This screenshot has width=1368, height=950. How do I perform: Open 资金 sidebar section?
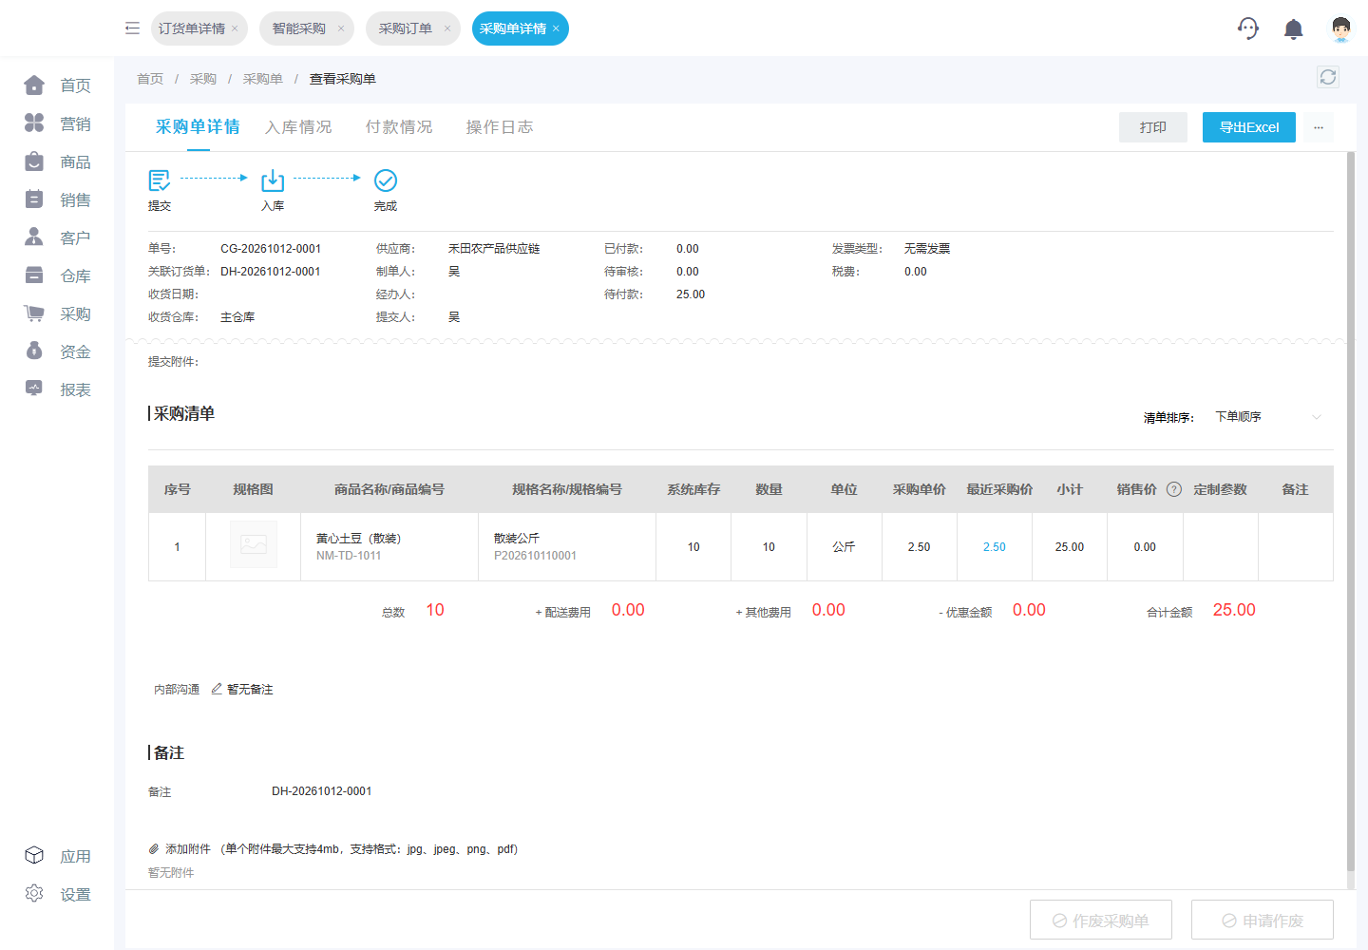(x=57, y=351)
